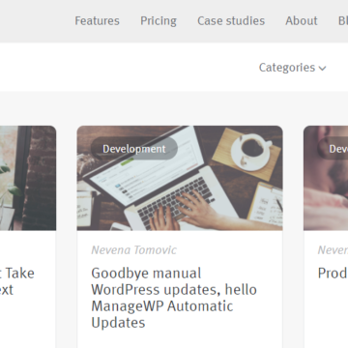
Task: Expand the Categories dropdown
Action: click(293, 68)
